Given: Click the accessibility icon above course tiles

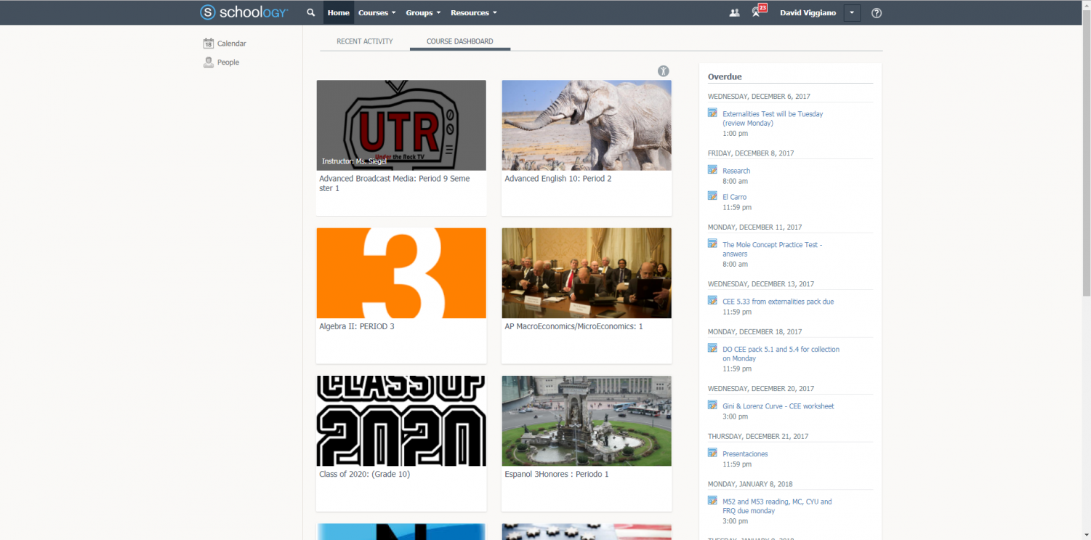Looking at the screenshot, I should (x=664, y=71).
